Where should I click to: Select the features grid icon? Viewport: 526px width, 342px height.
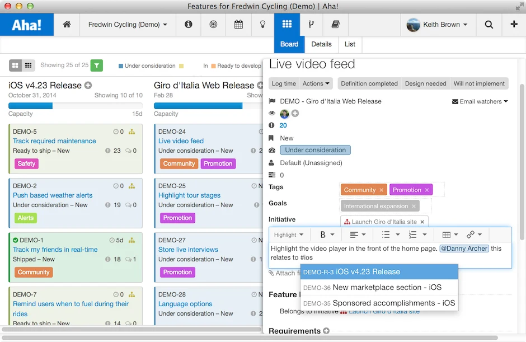tap(287, 24)
